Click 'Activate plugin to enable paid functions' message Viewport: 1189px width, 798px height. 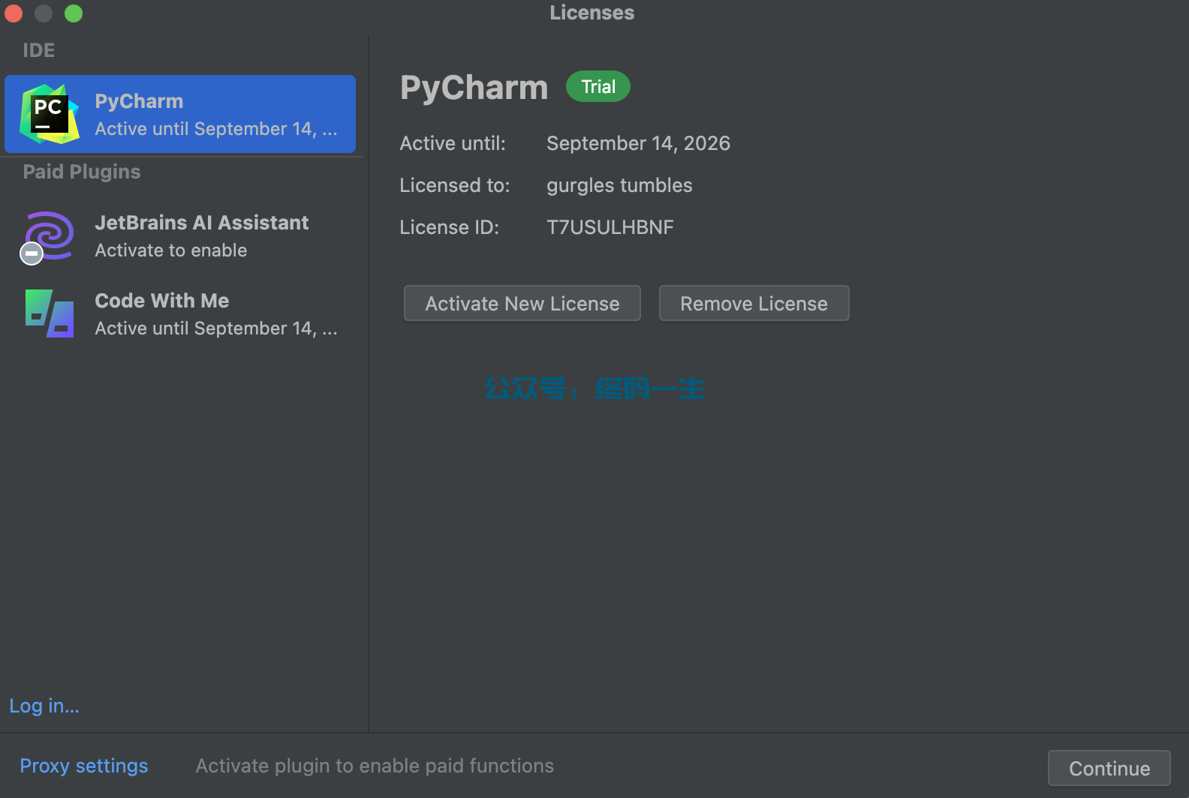click(375, 766)
